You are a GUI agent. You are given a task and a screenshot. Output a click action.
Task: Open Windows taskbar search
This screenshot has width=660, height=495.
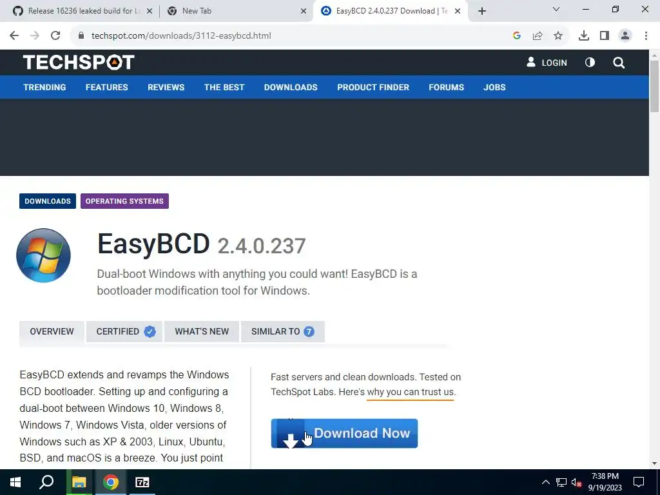46,482
